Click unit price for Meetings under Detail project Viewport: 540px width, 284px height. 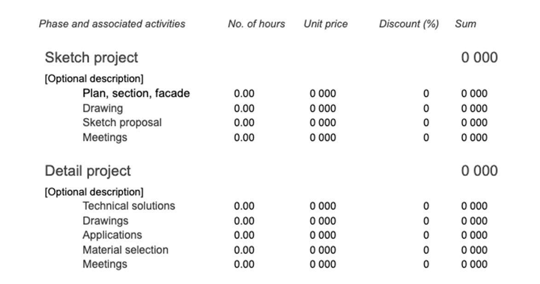pos(322,264)
